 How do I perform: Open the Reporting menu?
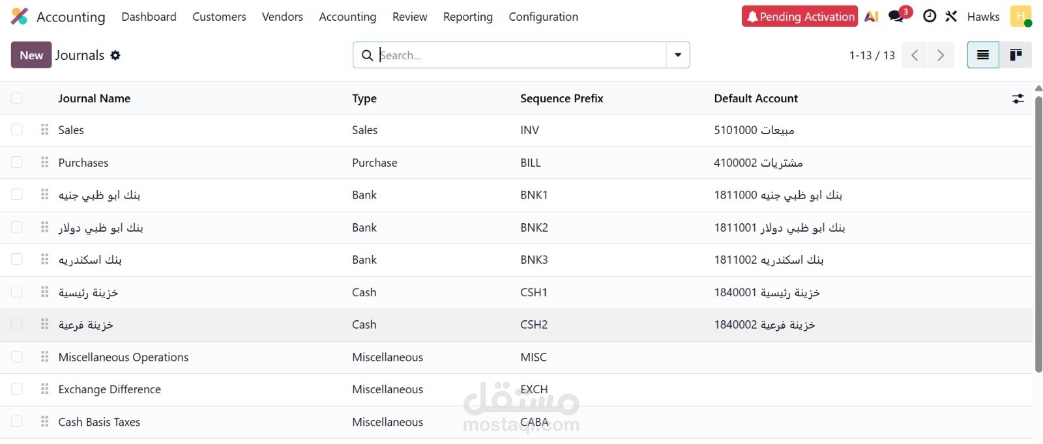[468, 17]
